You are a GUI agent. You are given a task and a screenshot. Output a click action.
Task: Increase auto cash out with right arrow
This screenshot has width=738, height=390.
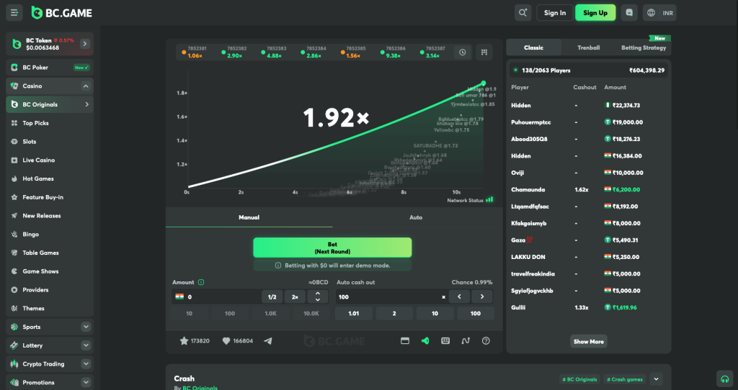[482, 297]
